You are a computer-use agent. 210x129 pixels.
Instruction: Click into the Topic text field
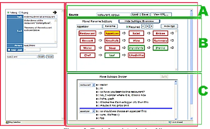[x=40, y=17]
